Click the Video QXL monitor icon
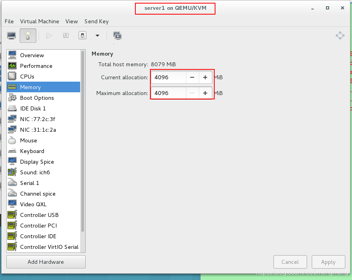Image resolution: width=352 pixels, height=280 pixels. [x=12, y=204]
